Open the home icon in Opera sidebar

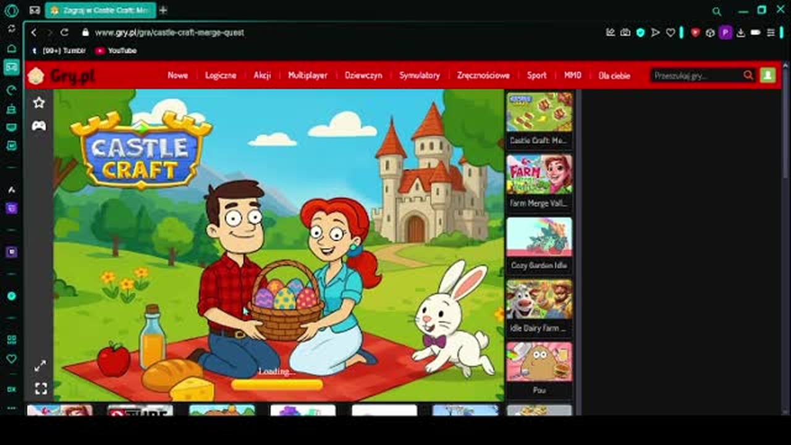(x=11, y=49)
